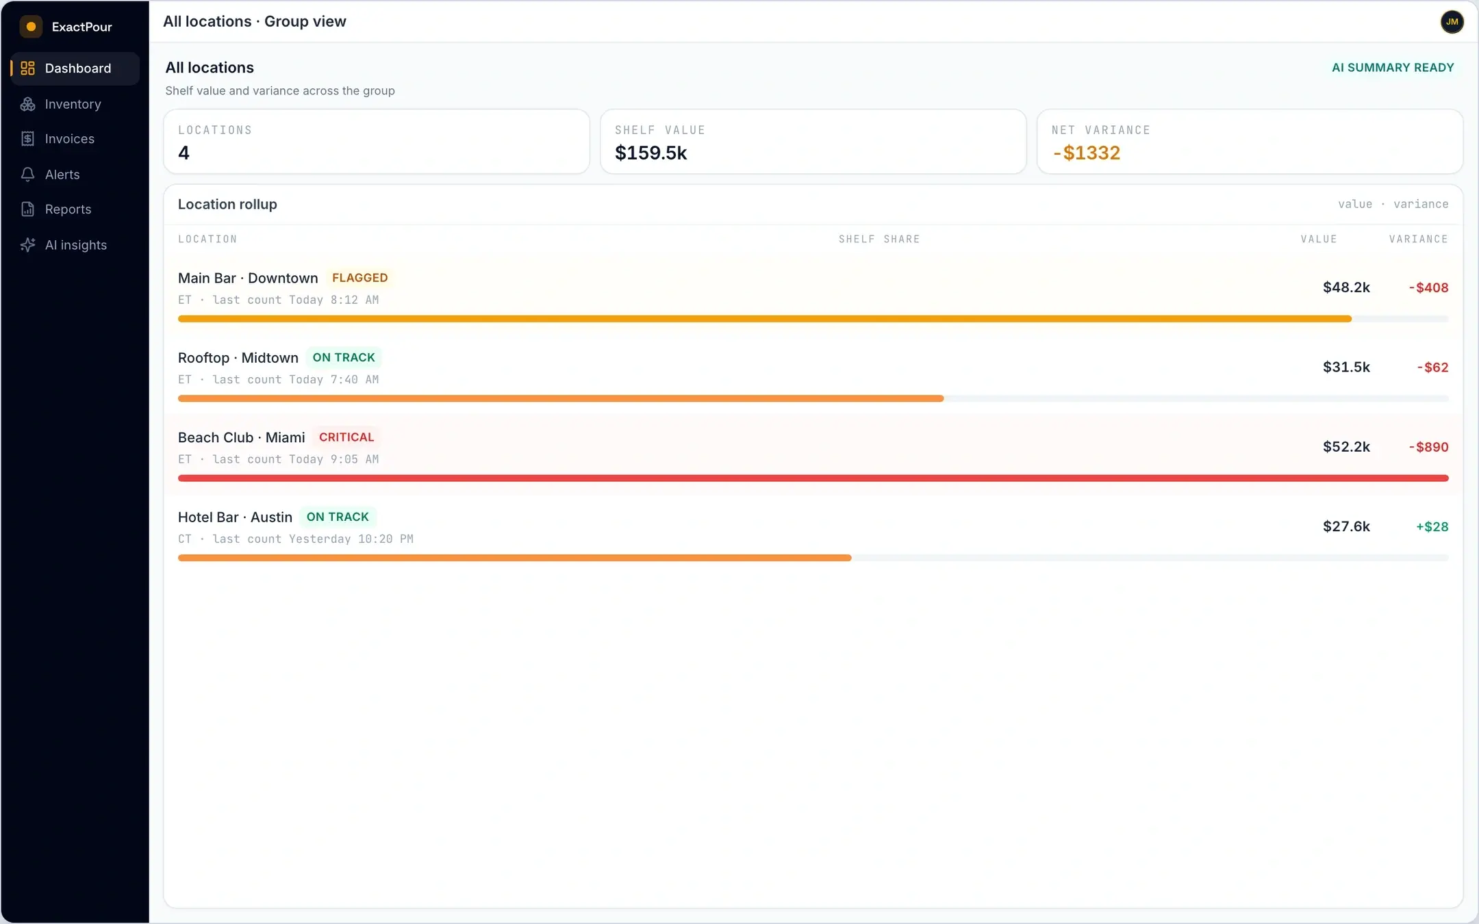The image size is (1479, 924).
Task: Click Beach Club shelf share bar
Action: tap(813, 478)
